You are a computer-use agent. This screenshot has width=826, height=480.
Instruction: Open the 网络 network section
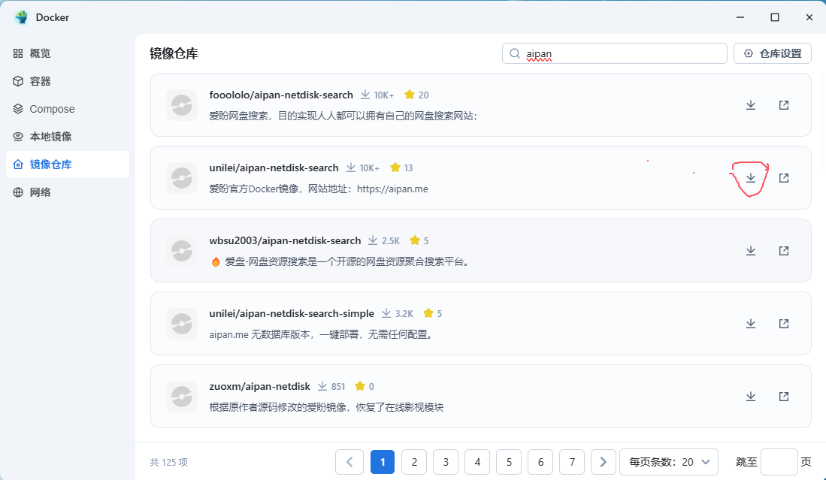(41, 192)
